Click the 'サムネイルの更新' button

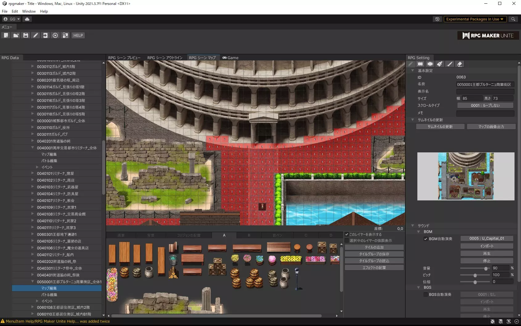(x=440, y=127)
